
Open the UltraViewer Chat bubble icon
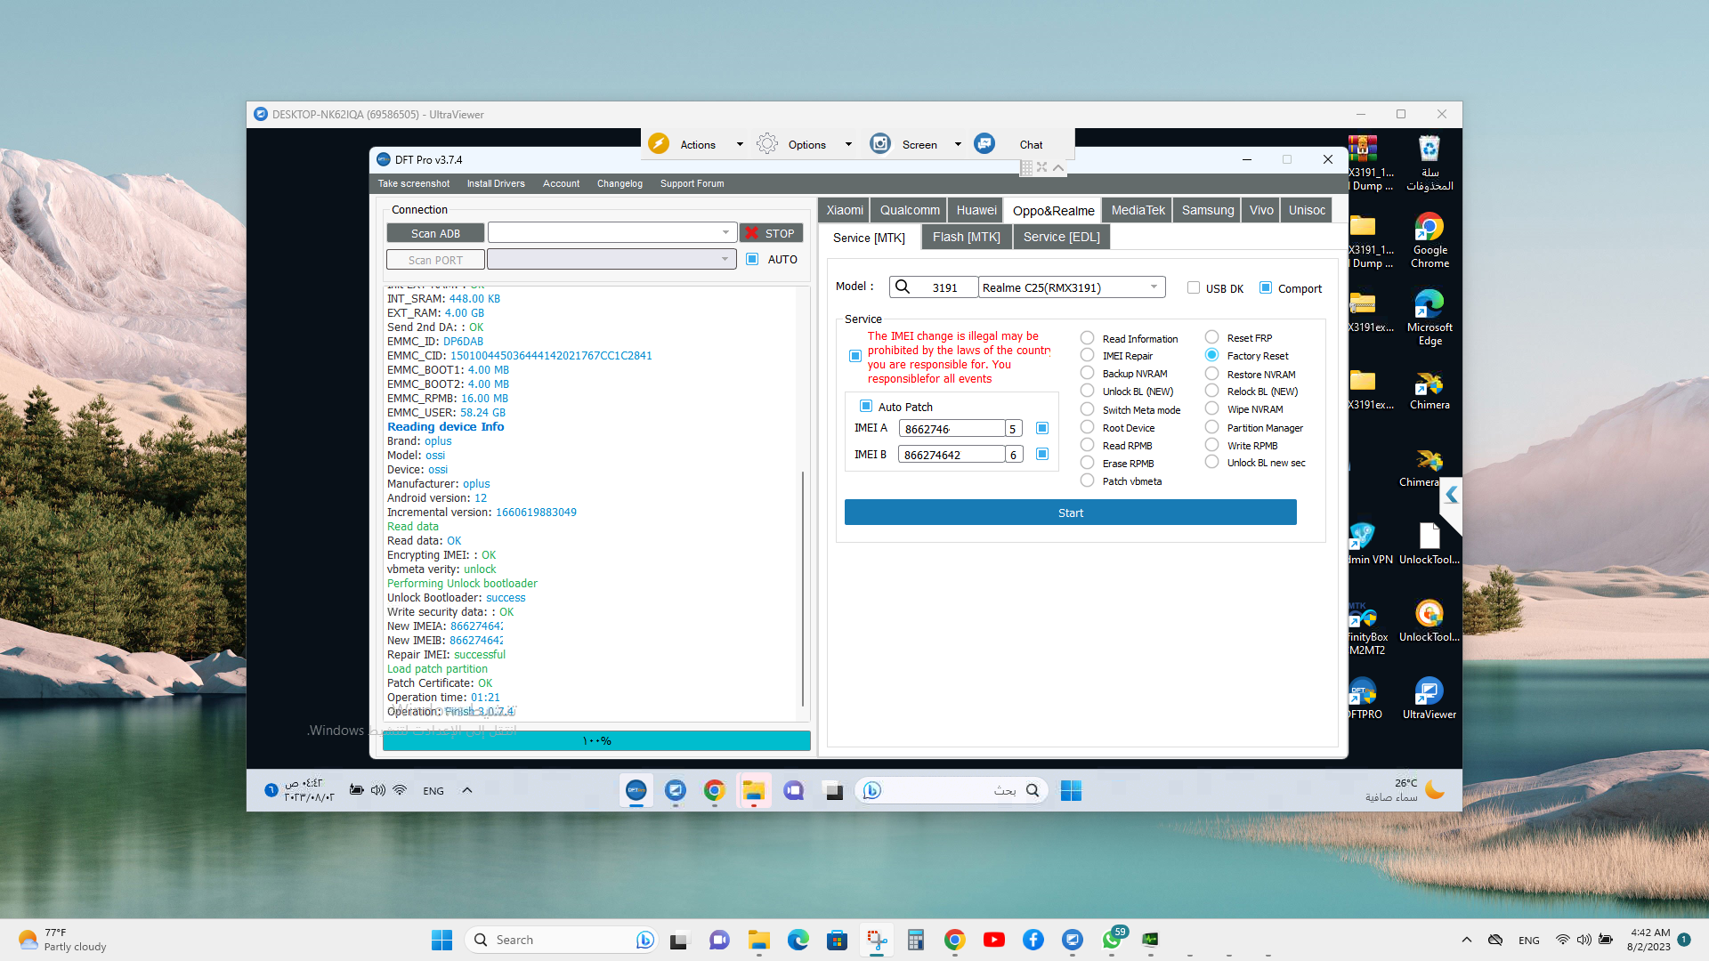[x=984, y=143]
